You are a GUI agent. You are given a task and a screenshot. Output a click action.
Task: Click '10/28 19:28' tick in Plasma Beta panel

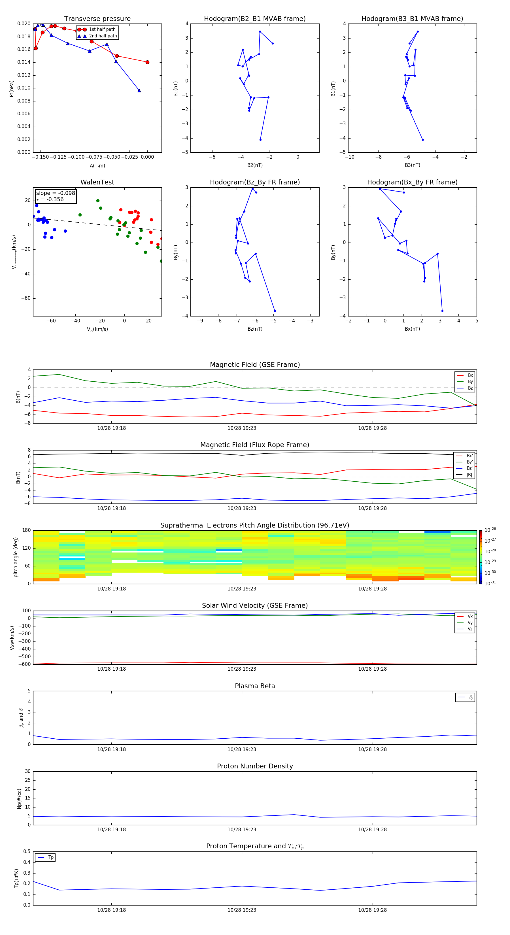coord(372,749)
